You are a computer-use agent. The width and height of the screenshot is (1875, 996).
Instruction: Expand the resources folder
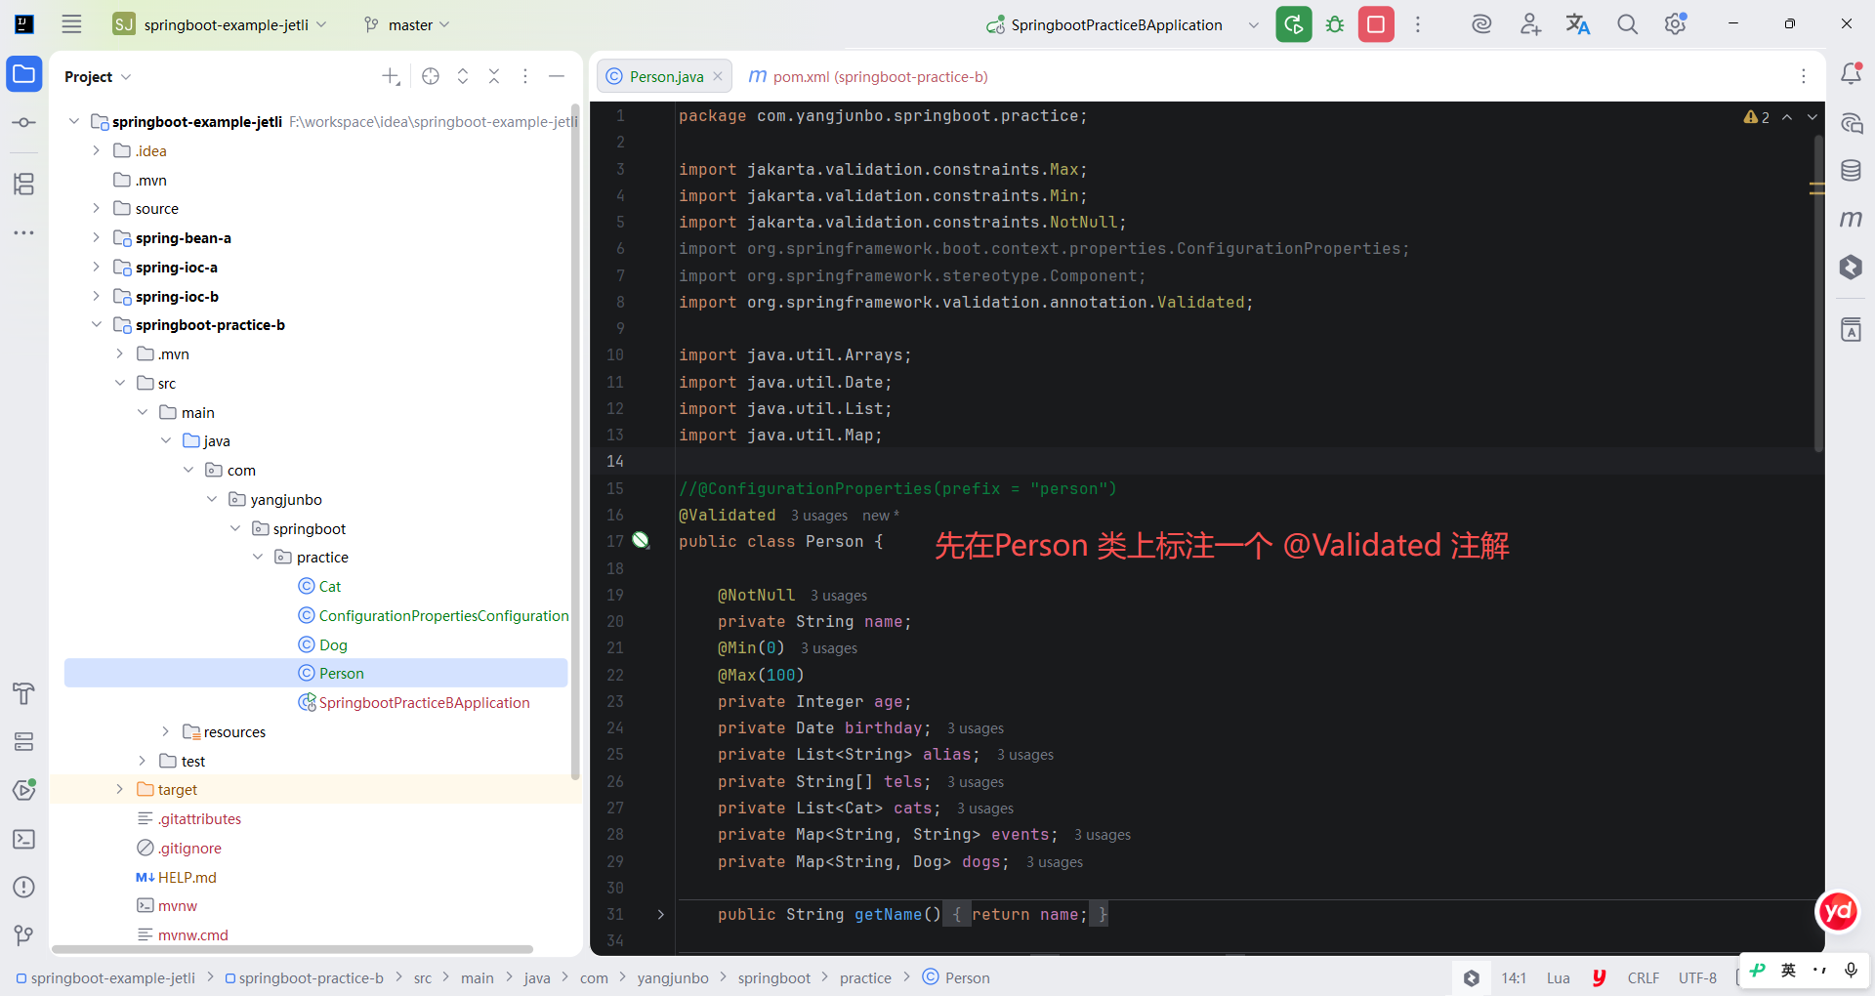pos(165,731)
